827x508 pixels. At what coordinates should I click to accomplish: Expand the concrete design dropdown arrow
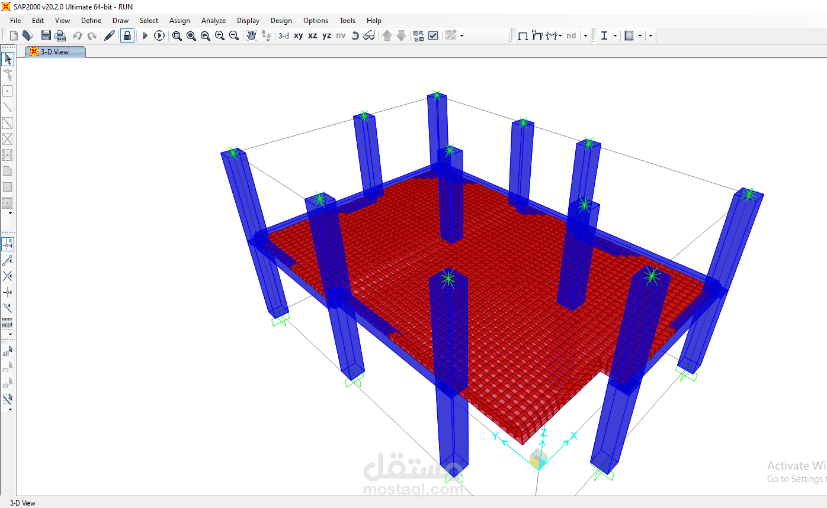pyautogui.click(x=640, y=35)
